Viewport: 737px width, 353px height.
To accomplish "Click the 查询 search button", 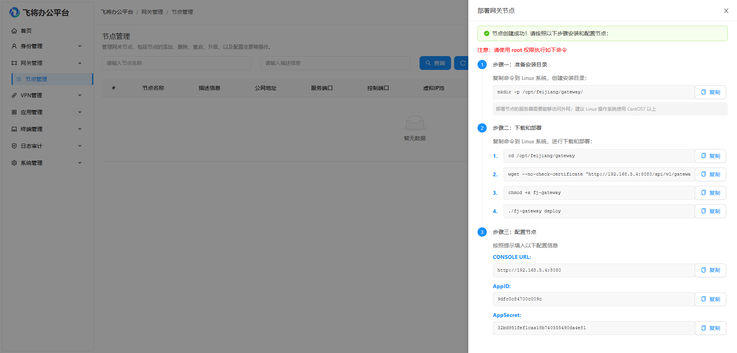I will click(435, 63).
